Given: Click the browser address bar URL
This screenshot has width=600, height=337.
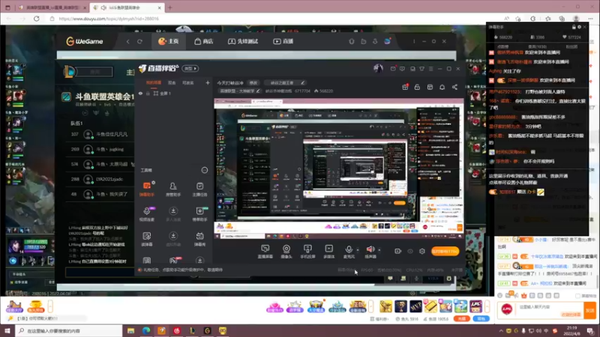Looking at the screenshot, I should (109, 18).
